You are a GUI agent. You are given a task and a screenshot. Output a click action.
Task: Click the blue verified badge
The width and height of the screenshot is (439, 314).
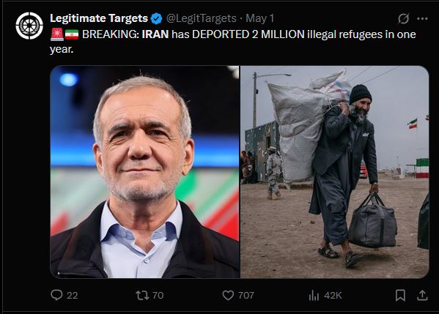(x=156, y=18)
